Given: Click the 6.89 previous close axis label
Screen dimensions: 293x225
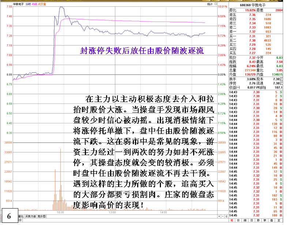Looking at the screenshot, I should 10,75.
